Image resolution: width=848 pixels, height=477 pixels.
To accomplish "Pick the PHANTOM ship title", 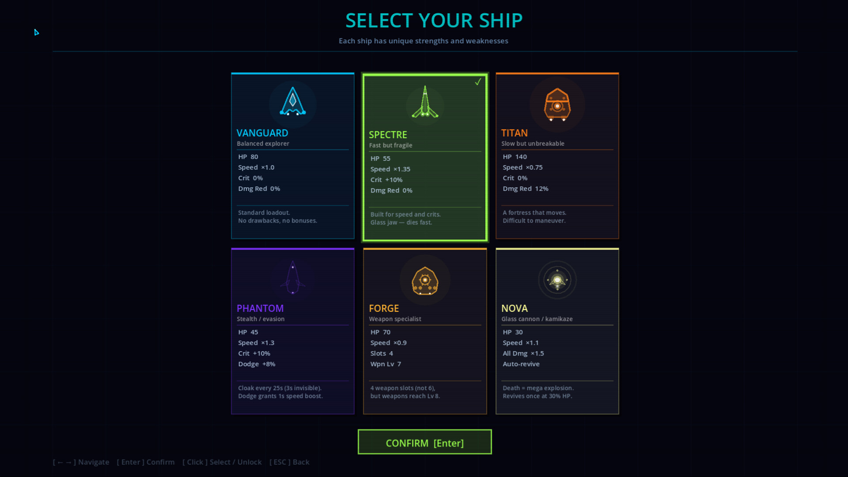I will tap(260, 308).
